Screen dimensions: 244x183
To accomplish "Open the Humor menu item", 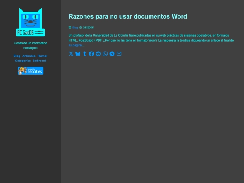I will coord(42,56).
